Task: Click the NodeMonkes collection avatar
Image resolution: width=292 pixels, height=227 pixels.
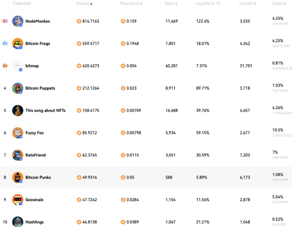Action: 18,21
